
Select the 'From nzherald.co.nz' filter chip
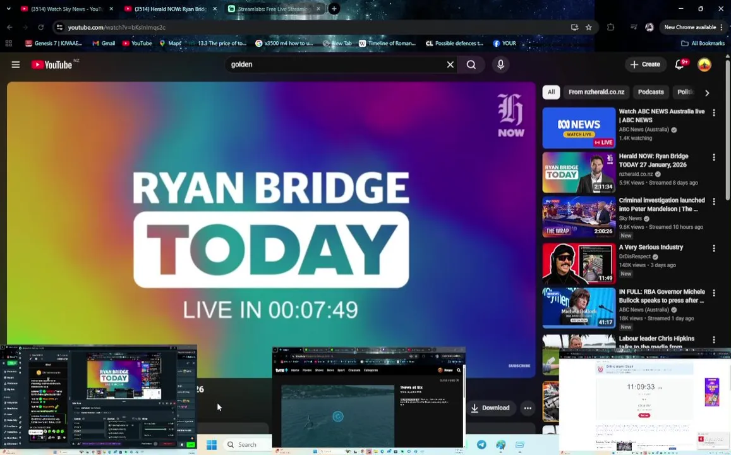tap(596, 92)
